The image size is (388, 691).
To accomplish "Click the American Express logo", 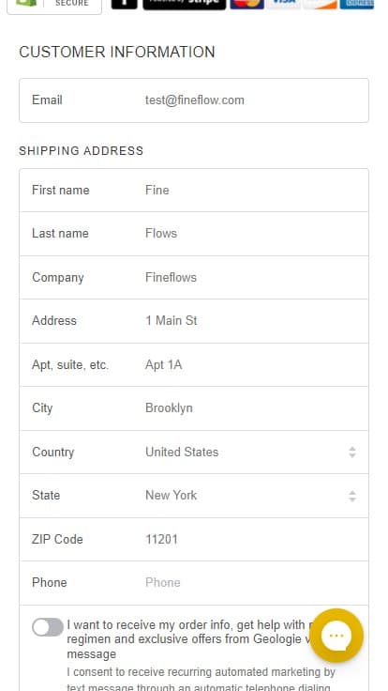I will (357, 4).
